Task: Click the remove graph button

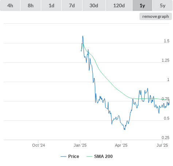Action: tap(155, 16)
